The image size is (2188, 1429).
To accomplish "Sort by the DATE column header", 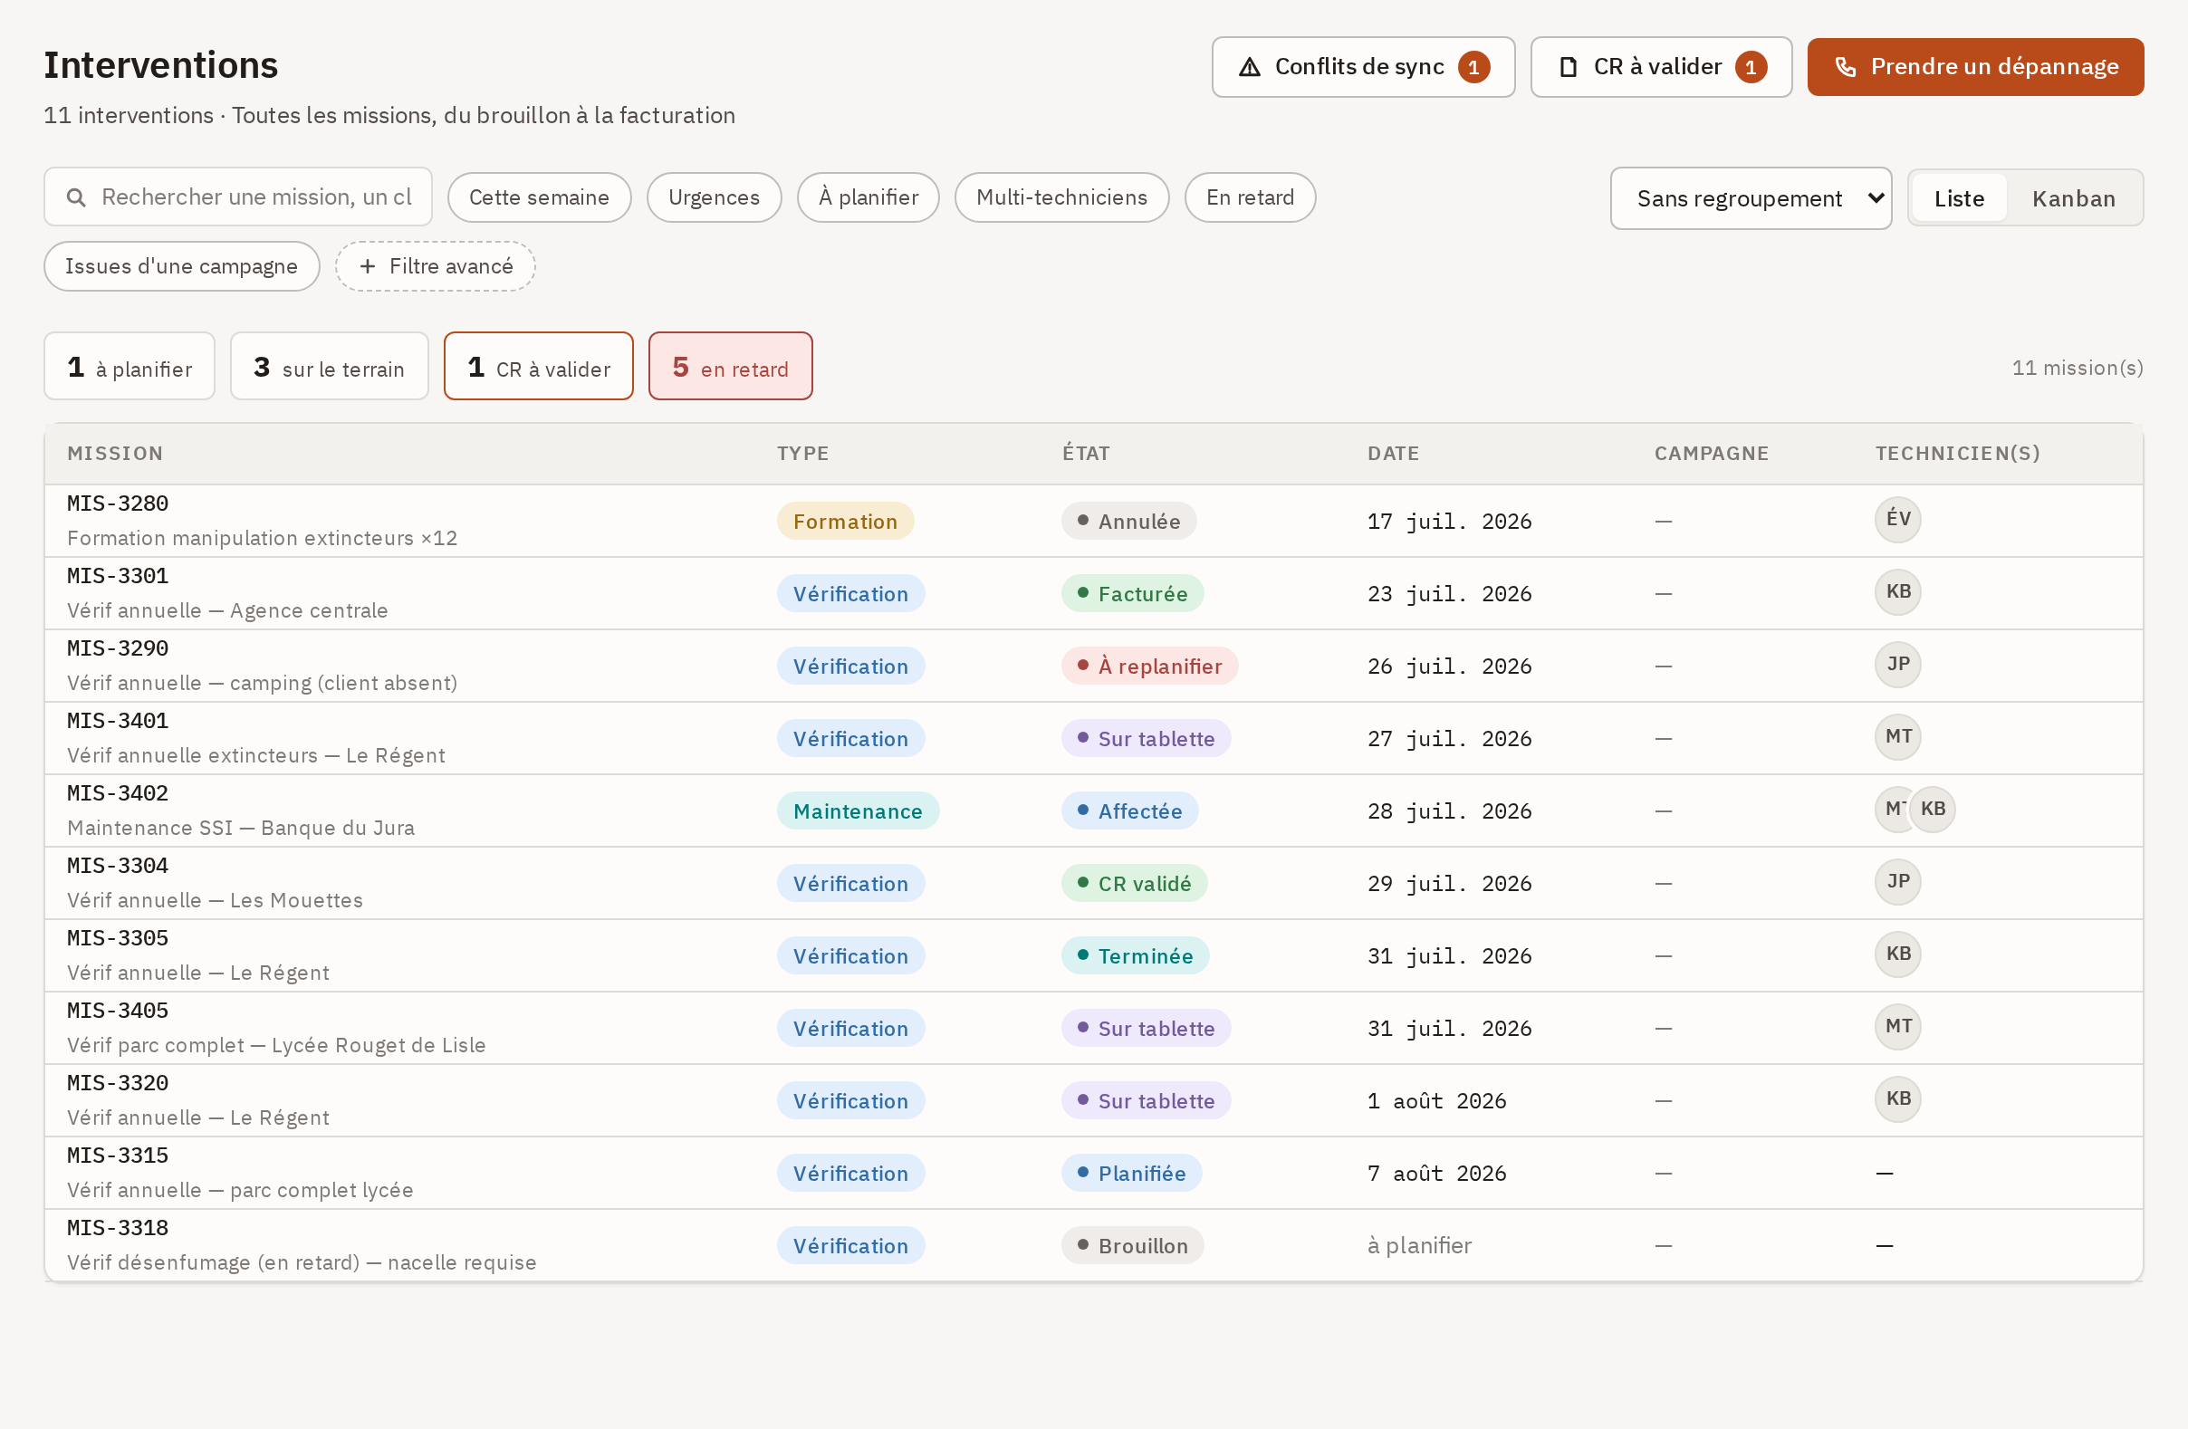I will coord(1393,454).
